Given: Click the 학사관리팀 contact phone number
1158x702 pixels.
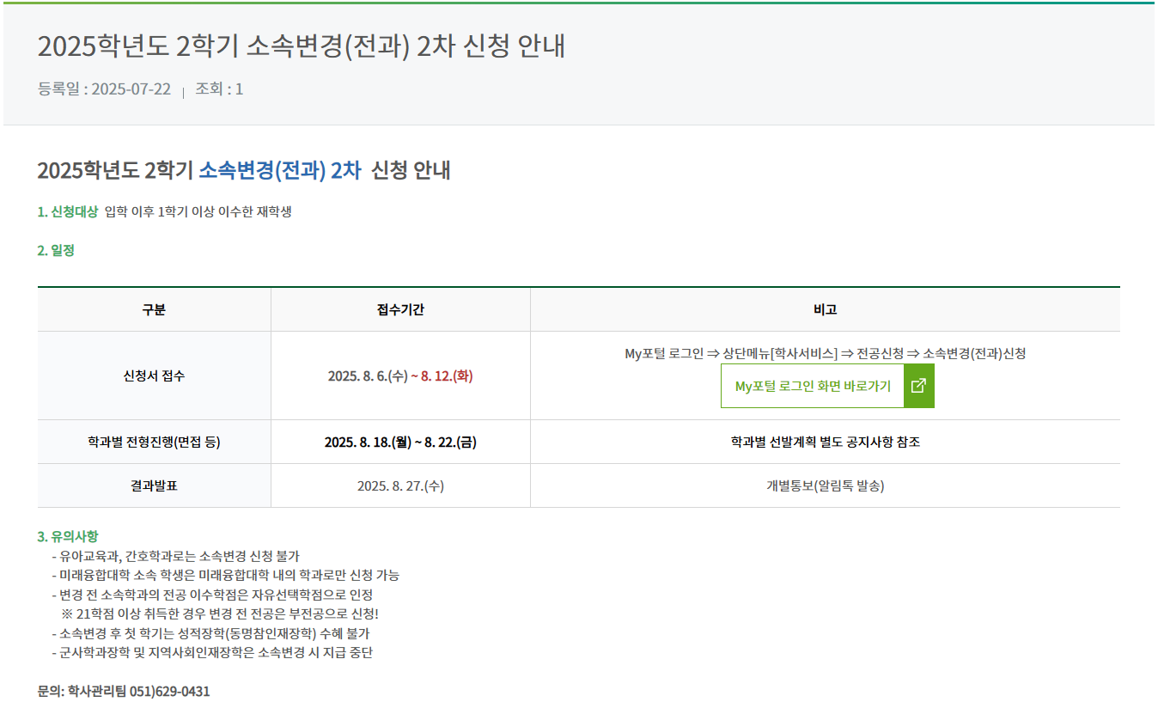Looking at the screenshot, I should pyautogui.click(x=169, y=691).
